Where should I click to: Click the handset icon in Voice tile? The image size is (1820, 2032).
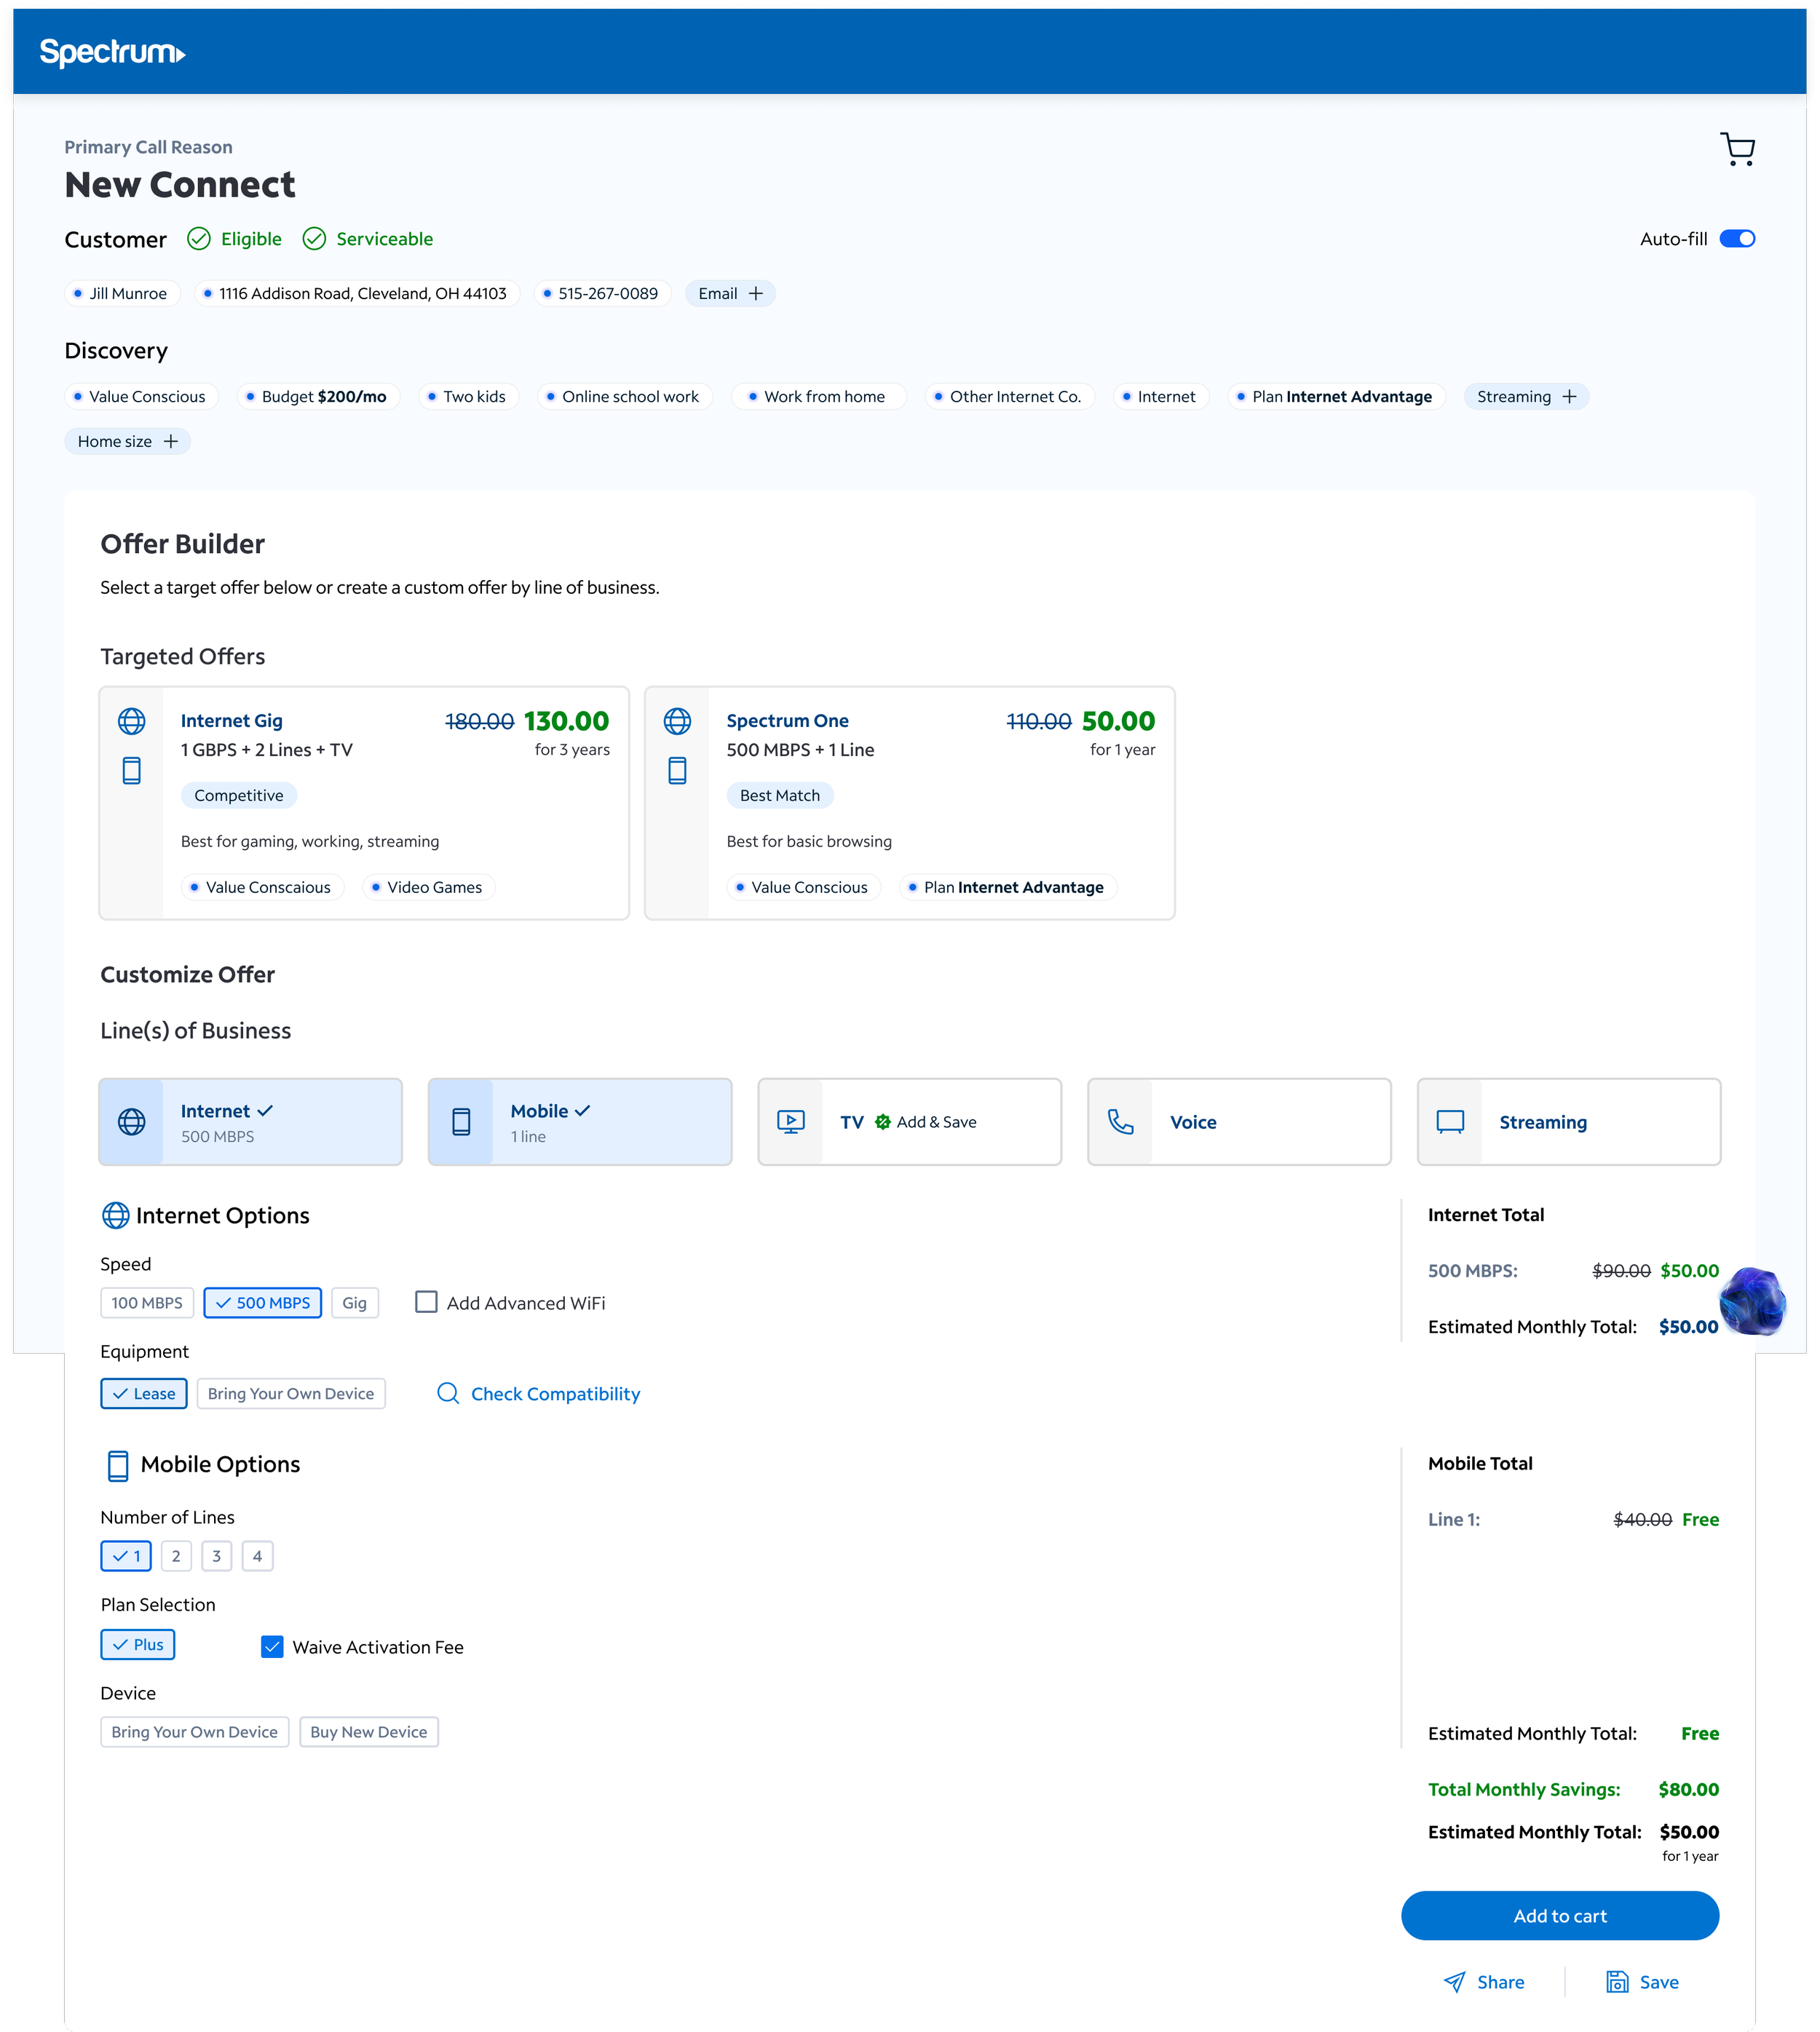(x=1121, y=1122)
